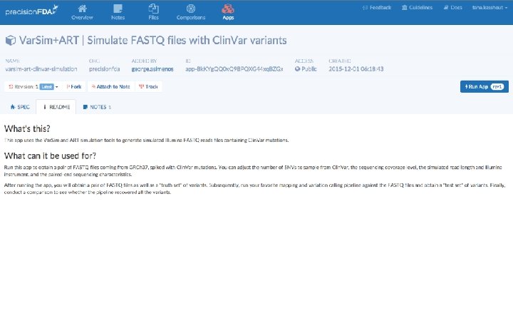Click the Fork button
This screenshot has width=513, height=321.
pos(74,86)
